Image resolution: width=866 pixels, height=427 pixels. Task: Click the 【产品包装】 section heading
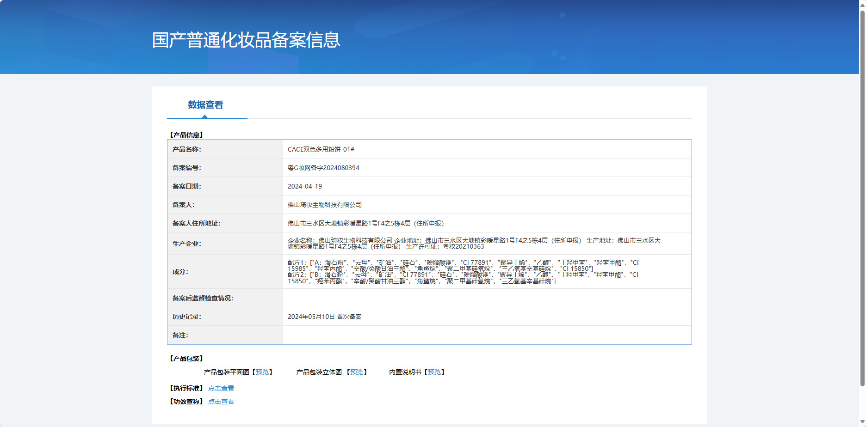pos(186,359)
